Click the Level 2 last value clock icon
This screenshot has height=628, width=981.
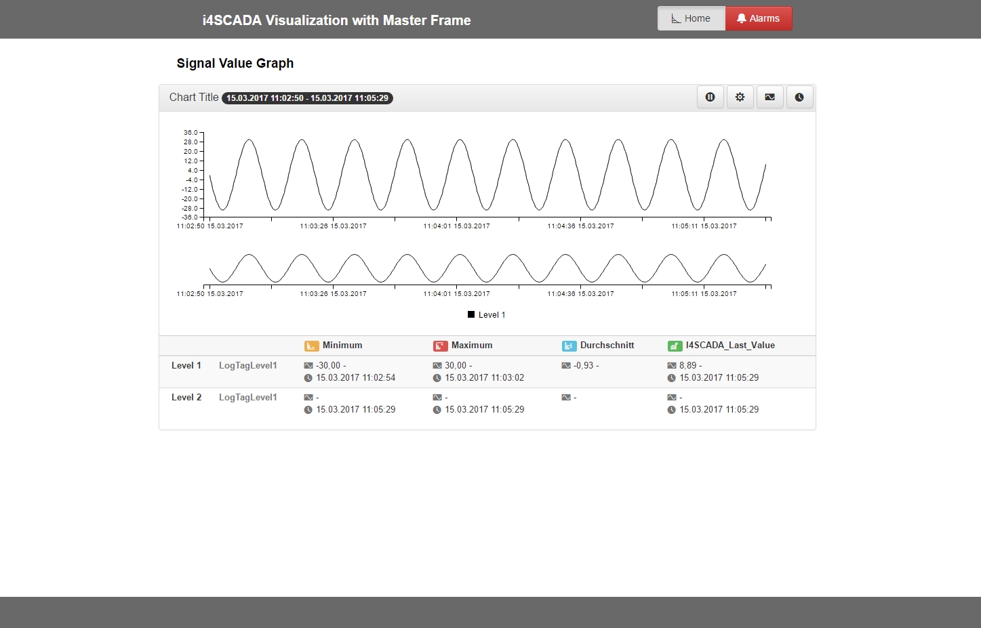[672, 410]
